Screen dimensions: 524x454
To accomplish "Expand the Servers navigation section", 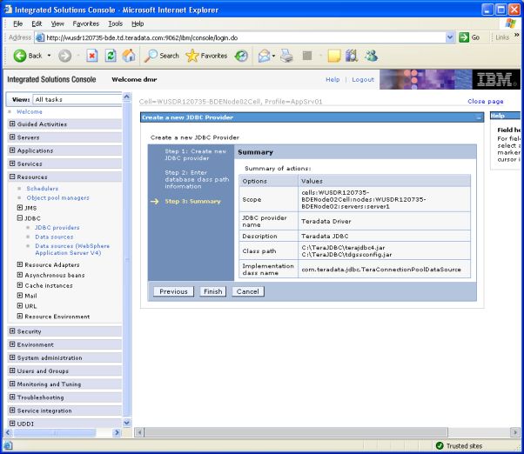I will coord(12,137).
